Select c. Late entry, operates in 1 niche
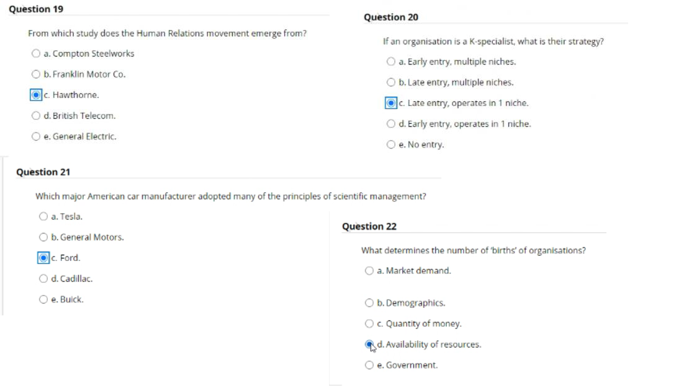 coord(390,102)
